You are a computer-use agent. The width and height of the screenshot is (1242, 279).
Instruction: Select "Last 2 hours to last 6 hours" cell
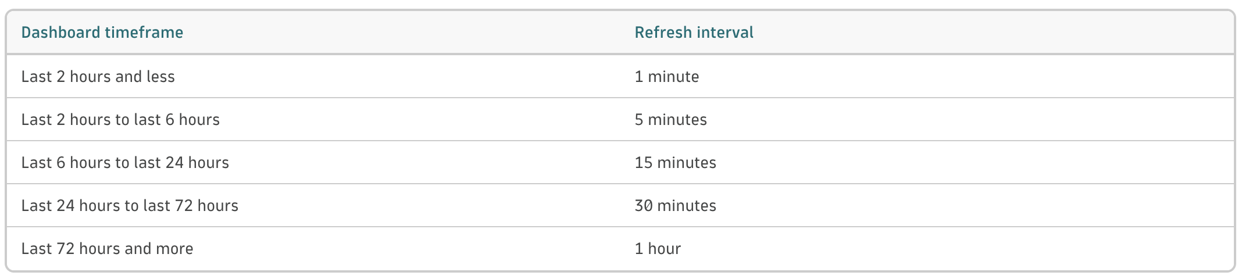point(120,120)
